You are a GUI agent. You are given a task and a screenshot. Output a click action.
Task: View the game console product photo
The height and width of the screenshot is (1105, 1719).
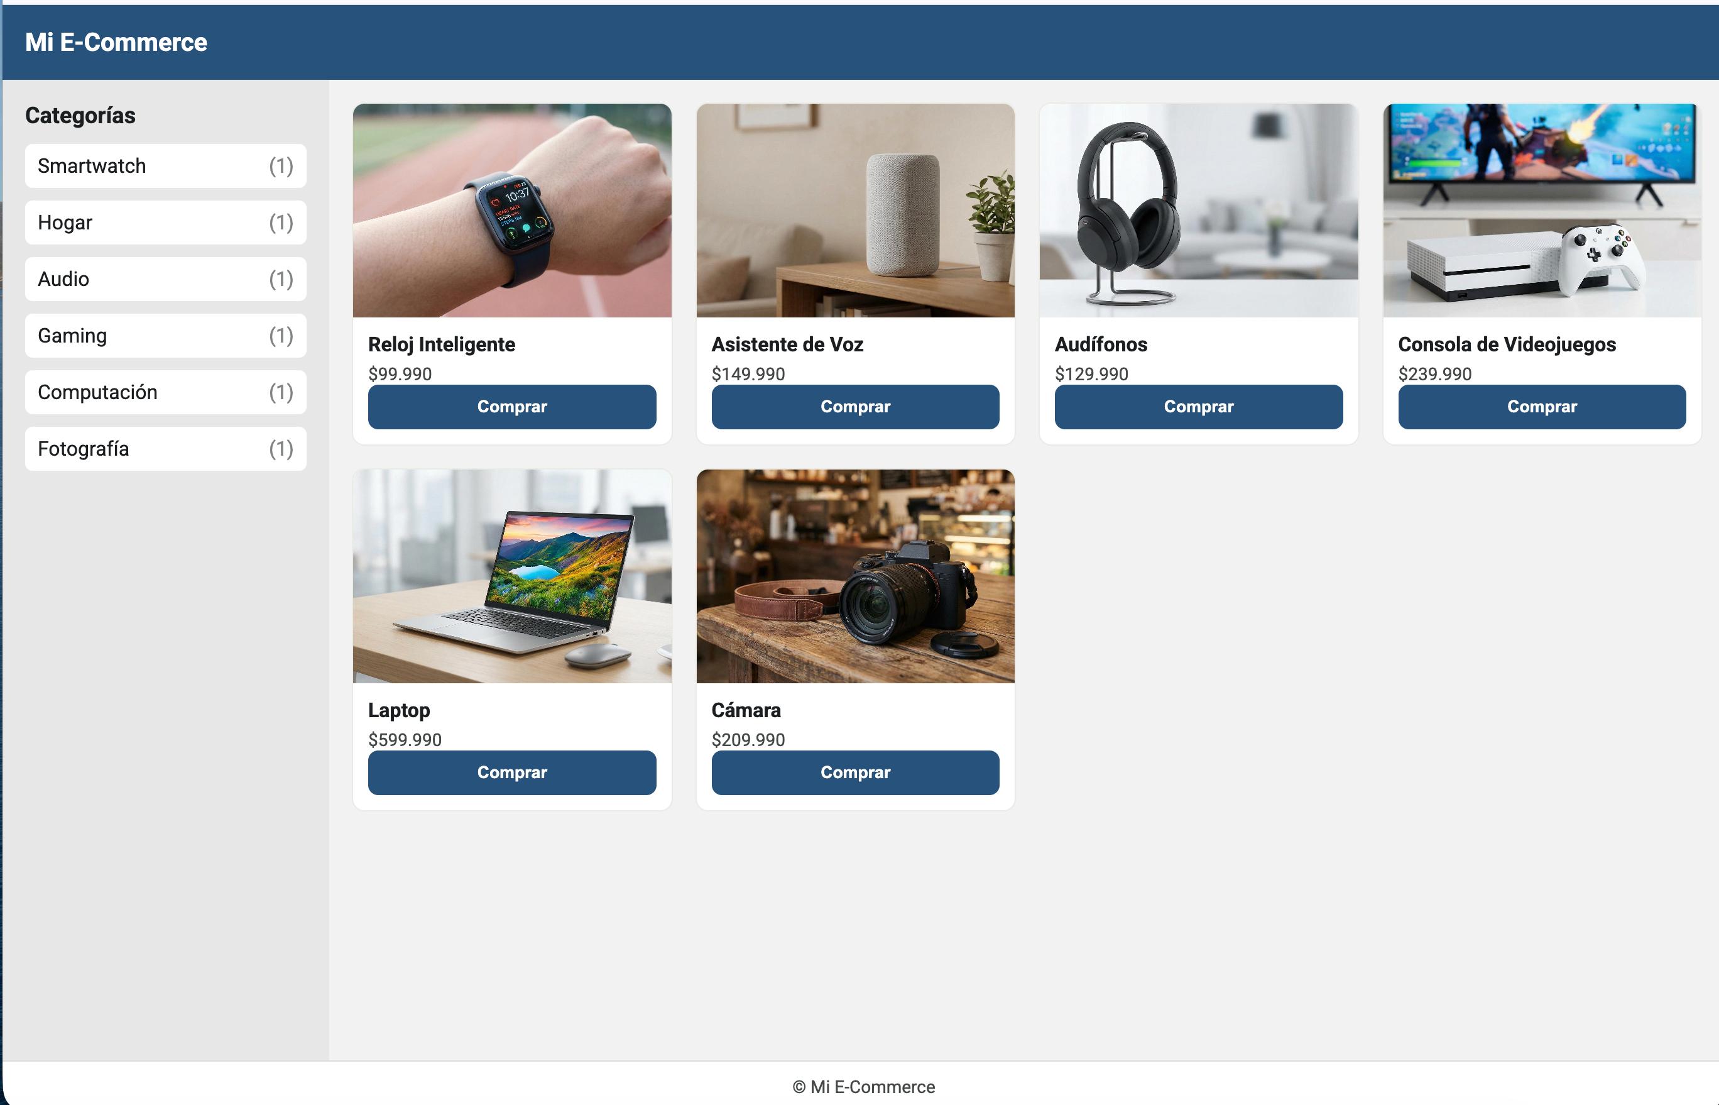tap(1542, 210)
